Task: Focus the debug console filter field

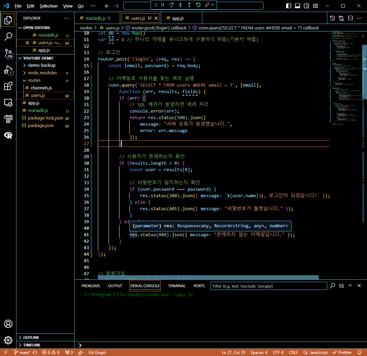Action: (x=269, y=286)
